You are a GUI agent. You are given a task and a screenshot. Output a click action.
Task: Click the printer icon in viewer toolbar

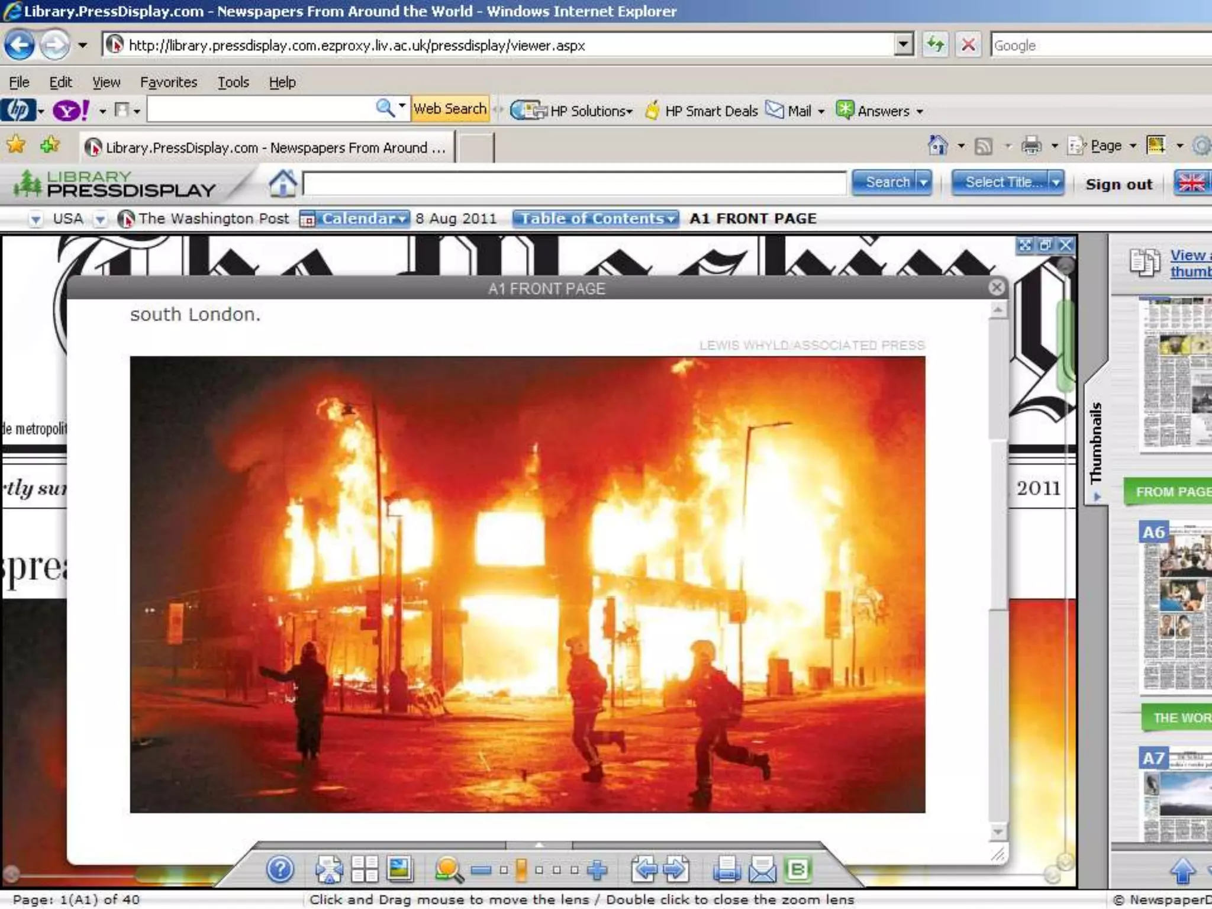726,869
